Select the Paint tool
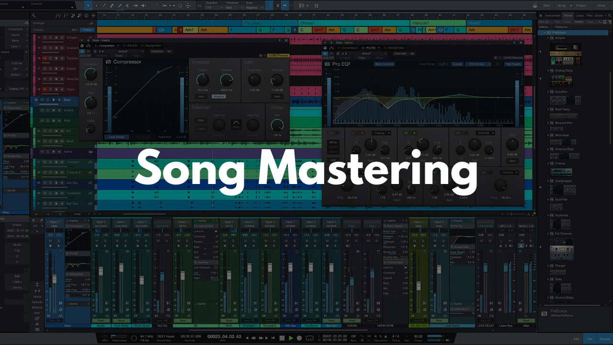The height and width of the screenshot is (345, 613). tap(120, 5)
